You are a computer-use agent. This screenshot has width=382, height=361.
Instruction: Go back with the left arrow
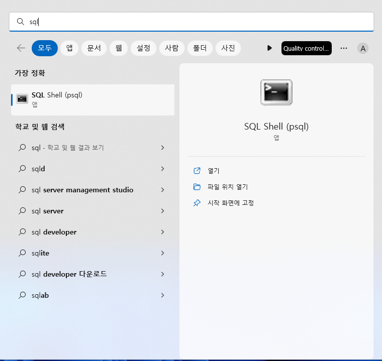21,48
